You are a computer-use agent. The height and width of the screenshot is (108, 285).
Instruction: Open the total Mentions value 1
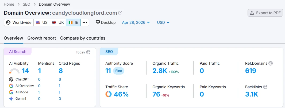40,71
